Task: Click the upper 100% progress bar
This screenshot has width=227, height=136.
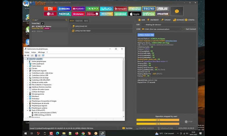Action: [158, 120]
